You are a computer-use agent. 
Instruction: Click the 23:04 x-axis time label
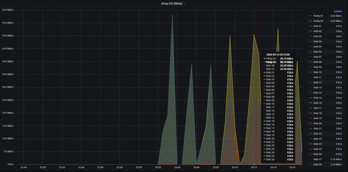[x=177, y=167]
